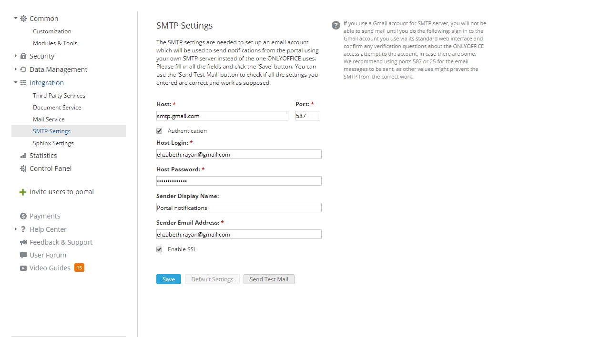This screenshot has height=337, width=591.
Task: Click the Save button
Action: (169, 279)
